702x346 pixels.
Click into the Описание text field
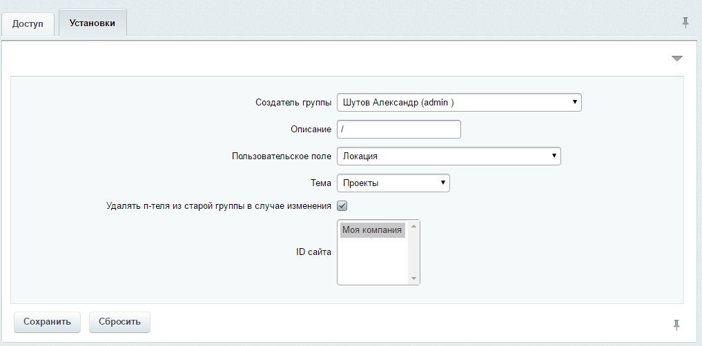(x=398, y=129)
